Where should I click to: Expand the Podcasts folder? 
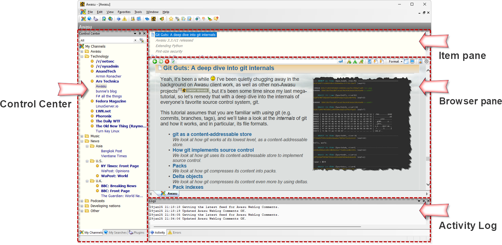[82, 201]
